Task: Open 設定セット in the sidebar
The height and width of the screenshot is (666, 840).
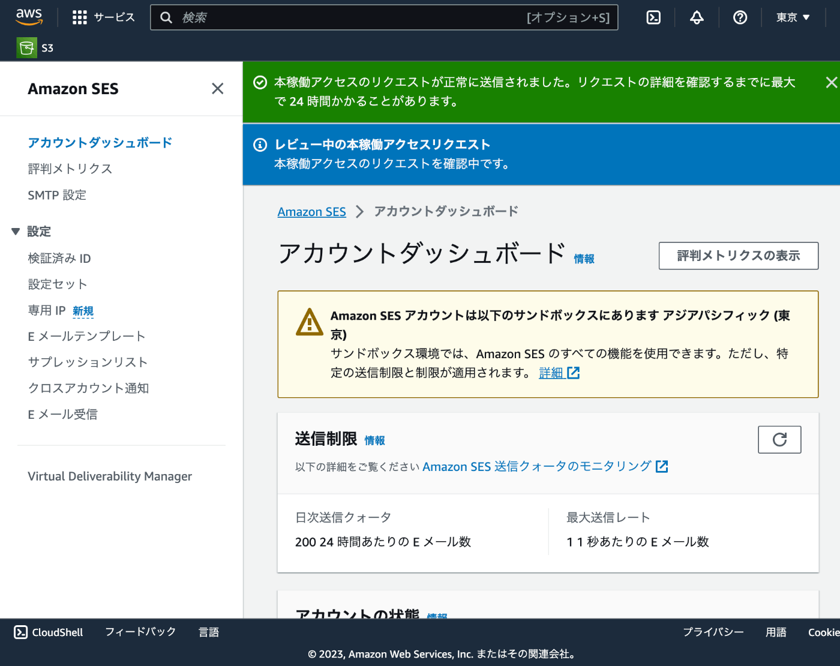Action: pos(58,284)
